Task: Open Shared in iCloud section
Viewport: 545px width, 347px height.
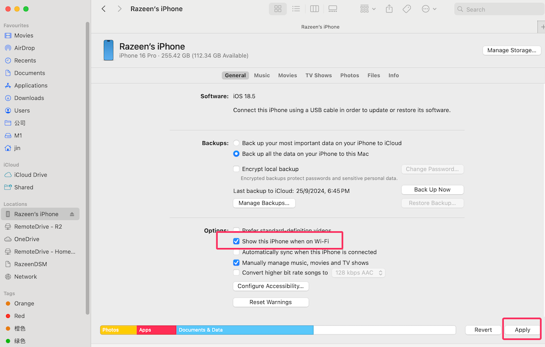Action: click(24, 187)
